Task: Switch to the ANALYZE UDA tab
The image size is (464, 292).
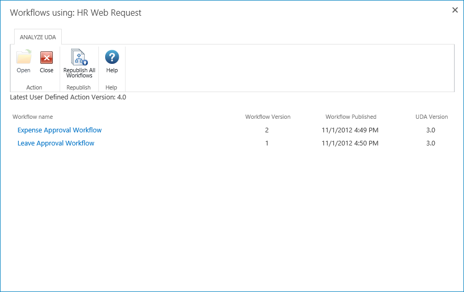Action: 38,37
